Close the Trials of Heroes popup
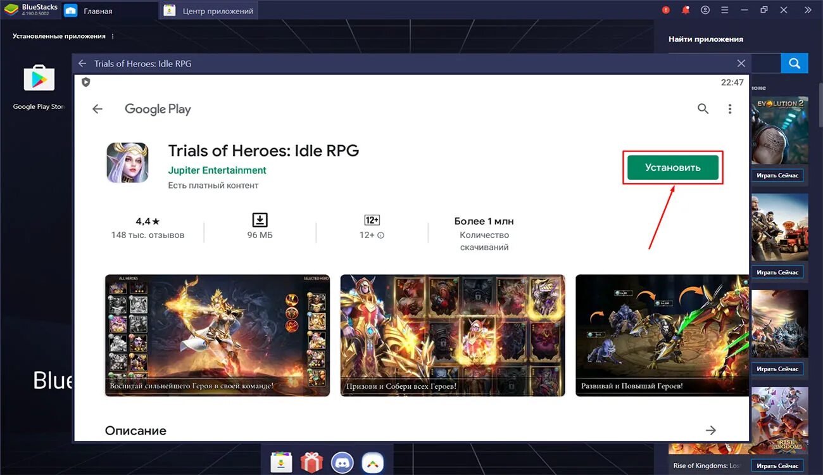823x475 pixels. (741, 63)
